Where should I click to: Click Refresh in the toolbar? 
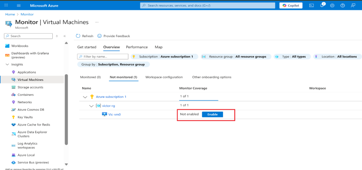[x=84, y=36]
